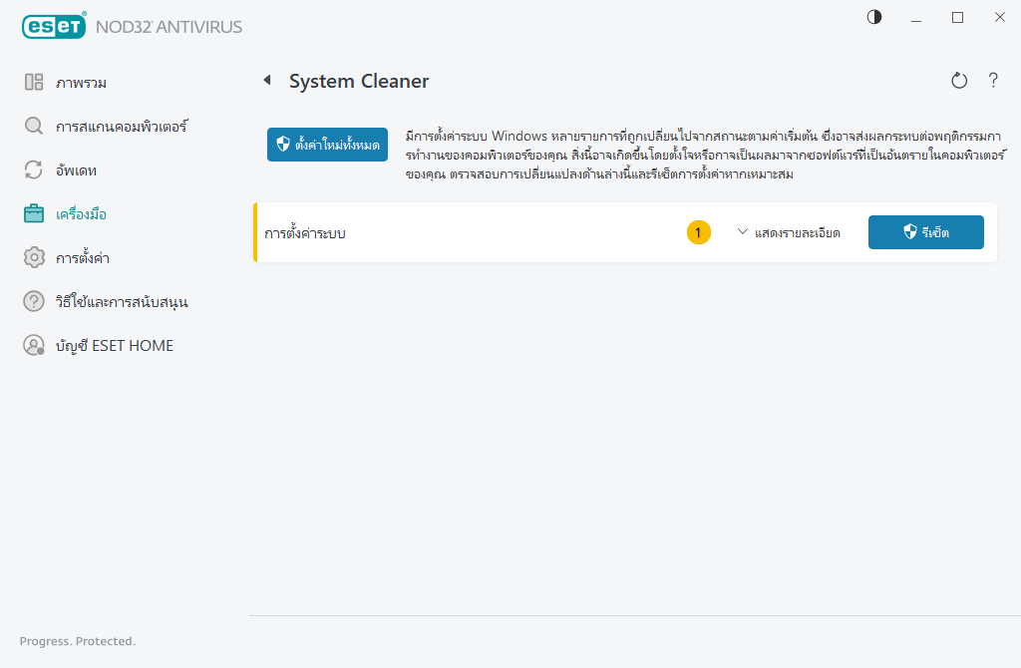Click the yellow notification badge showing 1
This screenshot has height=668, width=1021.
click(699, 232)
